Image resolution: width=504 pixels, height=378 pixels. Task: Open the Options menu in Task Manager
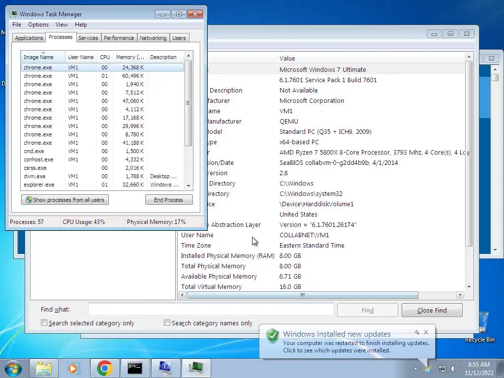click(38, 25)
